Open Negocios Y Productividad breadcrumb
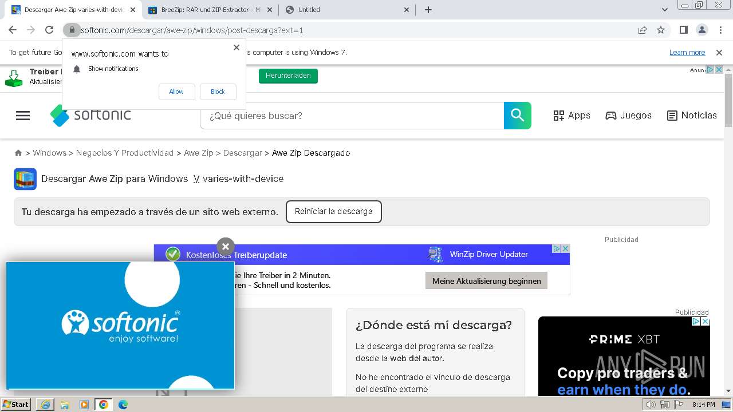733x412 pixels. pyautogui.click(x=125, y=153)
